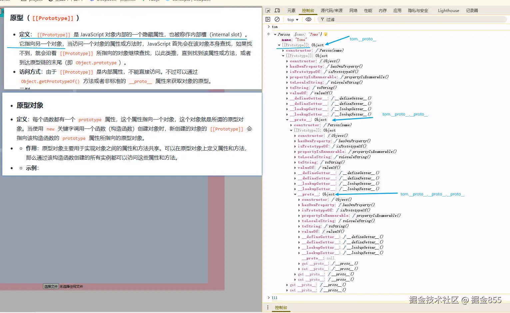
Task: Go to the 内存 tab
Action: 383,11
